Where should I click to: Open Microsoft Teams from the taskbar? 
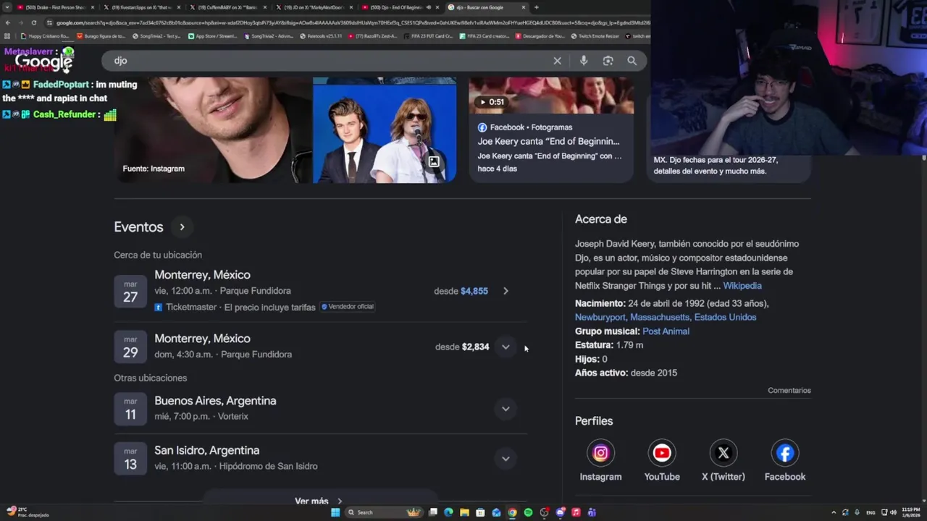[592, 512]
